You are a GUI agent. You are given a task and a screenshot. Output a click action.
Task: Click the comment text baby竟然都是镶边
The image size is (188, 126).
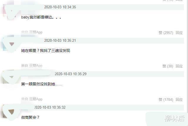41,17
